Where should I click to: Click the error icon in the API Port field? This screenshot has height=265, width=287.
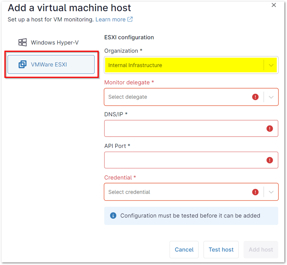coord(270,160)
